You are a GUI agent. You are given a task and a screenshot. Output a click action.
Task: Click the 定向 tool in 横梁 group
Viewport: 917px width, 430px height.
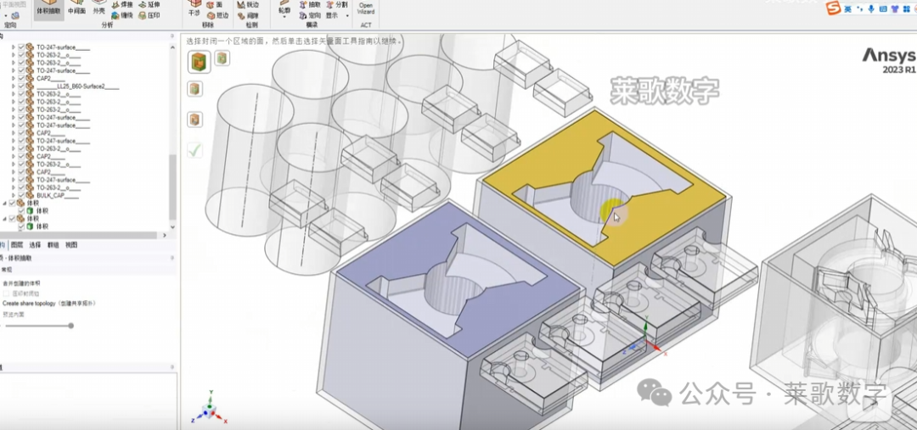tap(310, 15)
